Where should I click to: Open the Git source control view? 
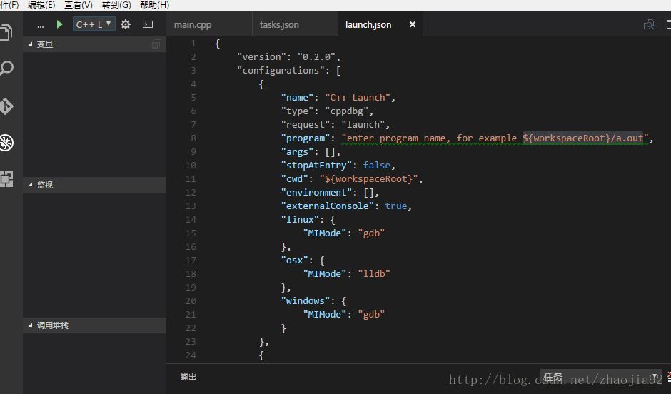[x=6, y=106]
